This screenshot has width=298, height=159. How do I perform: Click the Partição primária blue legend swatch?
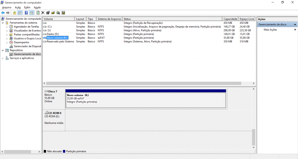pos(64,151)
